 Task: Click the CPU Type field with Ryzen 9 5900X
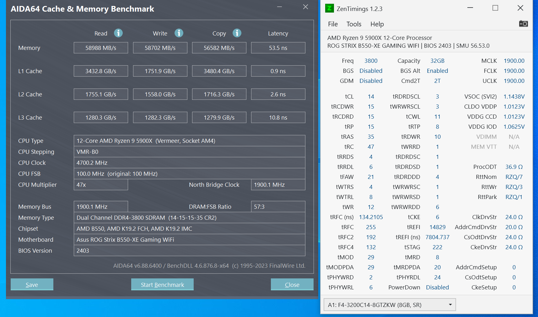(x=190, y=141)
